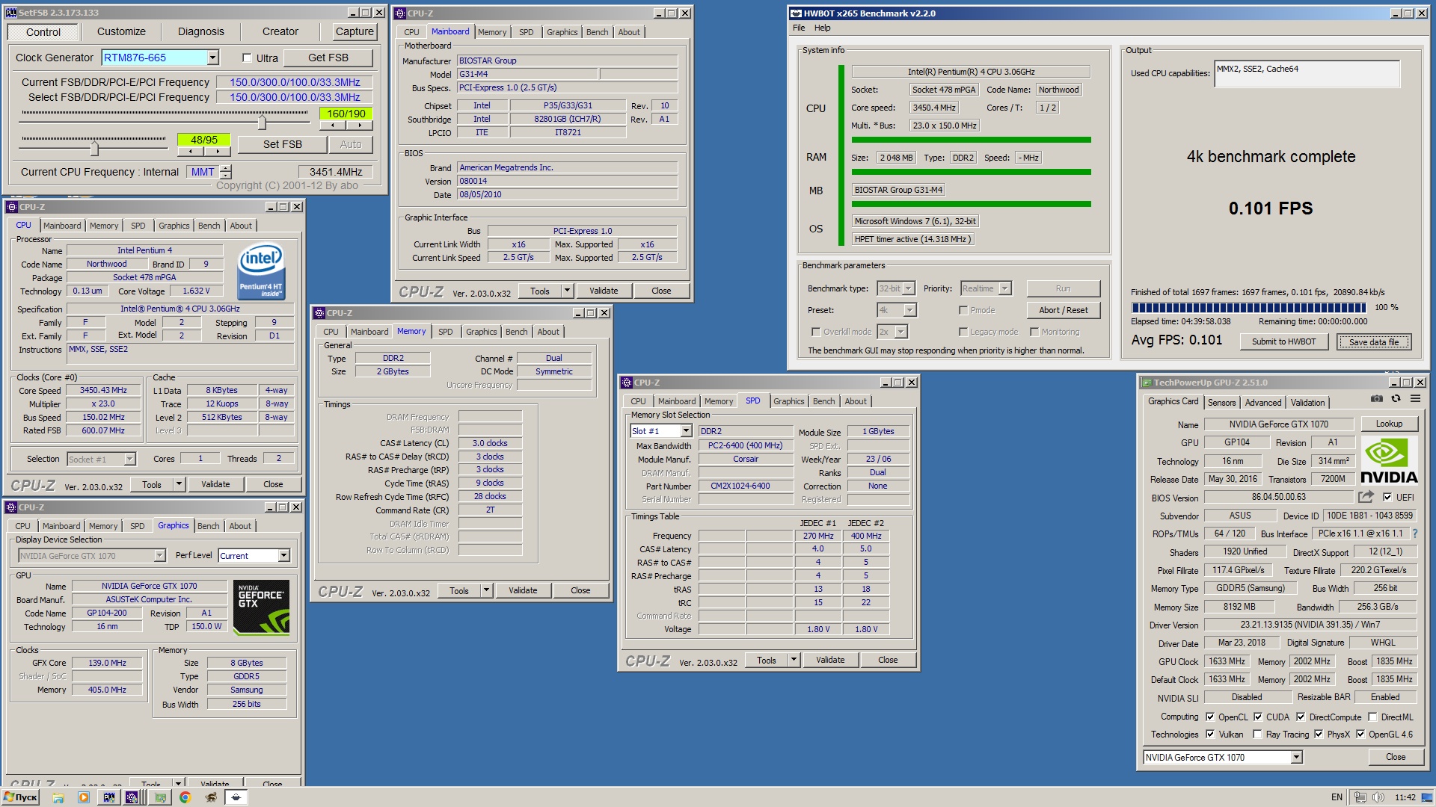Open the volume tray icon
The height and width of the screenshot is (807, 1436).
coord(1378,797)
